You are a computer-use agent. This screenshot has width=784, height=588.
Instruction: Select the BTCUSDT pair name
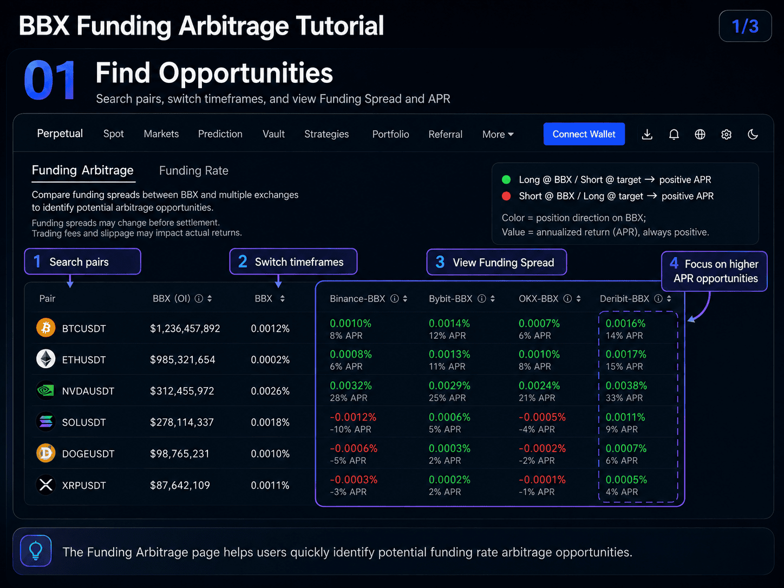point(84,329)
